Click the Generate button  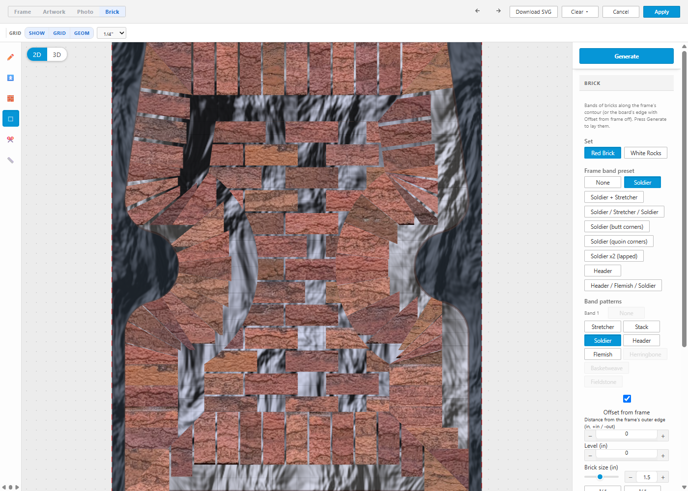627,56
